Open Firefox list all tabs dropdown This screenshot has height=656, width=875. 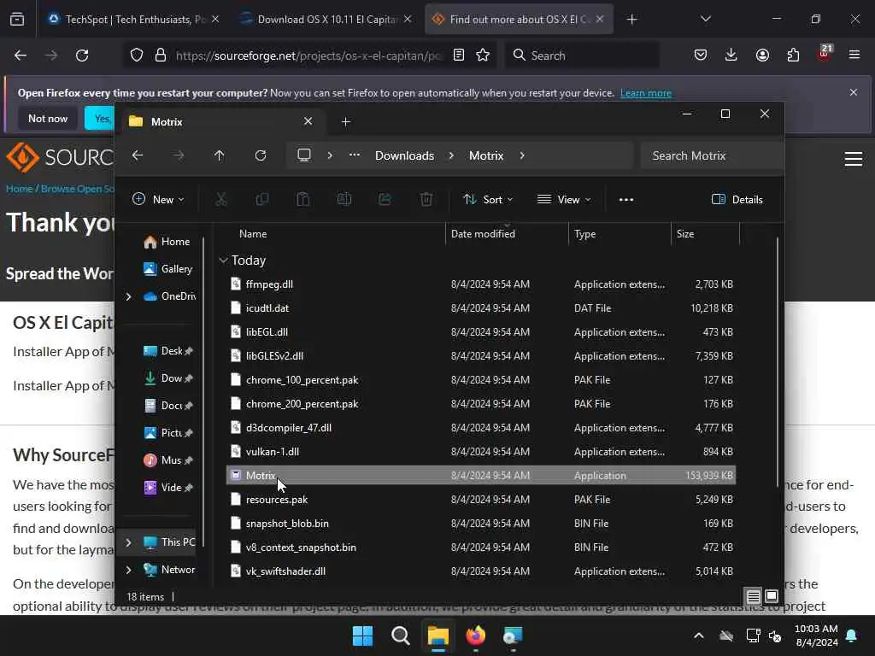[x=705, y=19]
